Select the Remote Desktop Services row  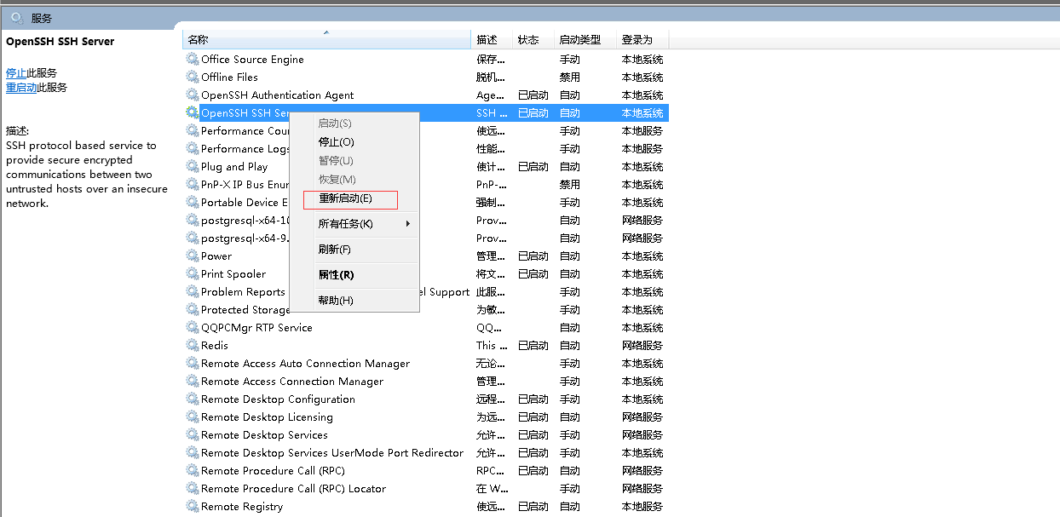(264, 435)
